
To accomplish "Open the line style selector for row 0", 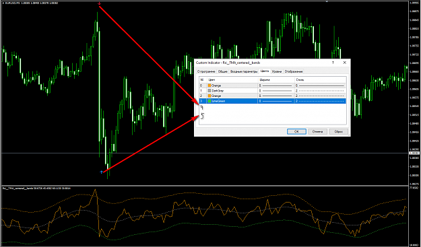I will click(x=321, y=85).
